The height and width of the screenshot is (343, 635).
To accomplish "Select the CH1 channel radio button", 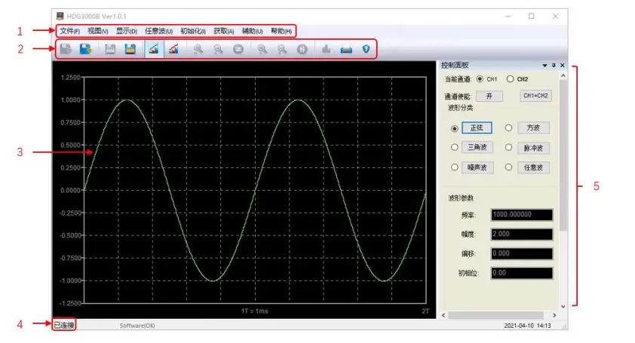I will click(x=480, y=79).
